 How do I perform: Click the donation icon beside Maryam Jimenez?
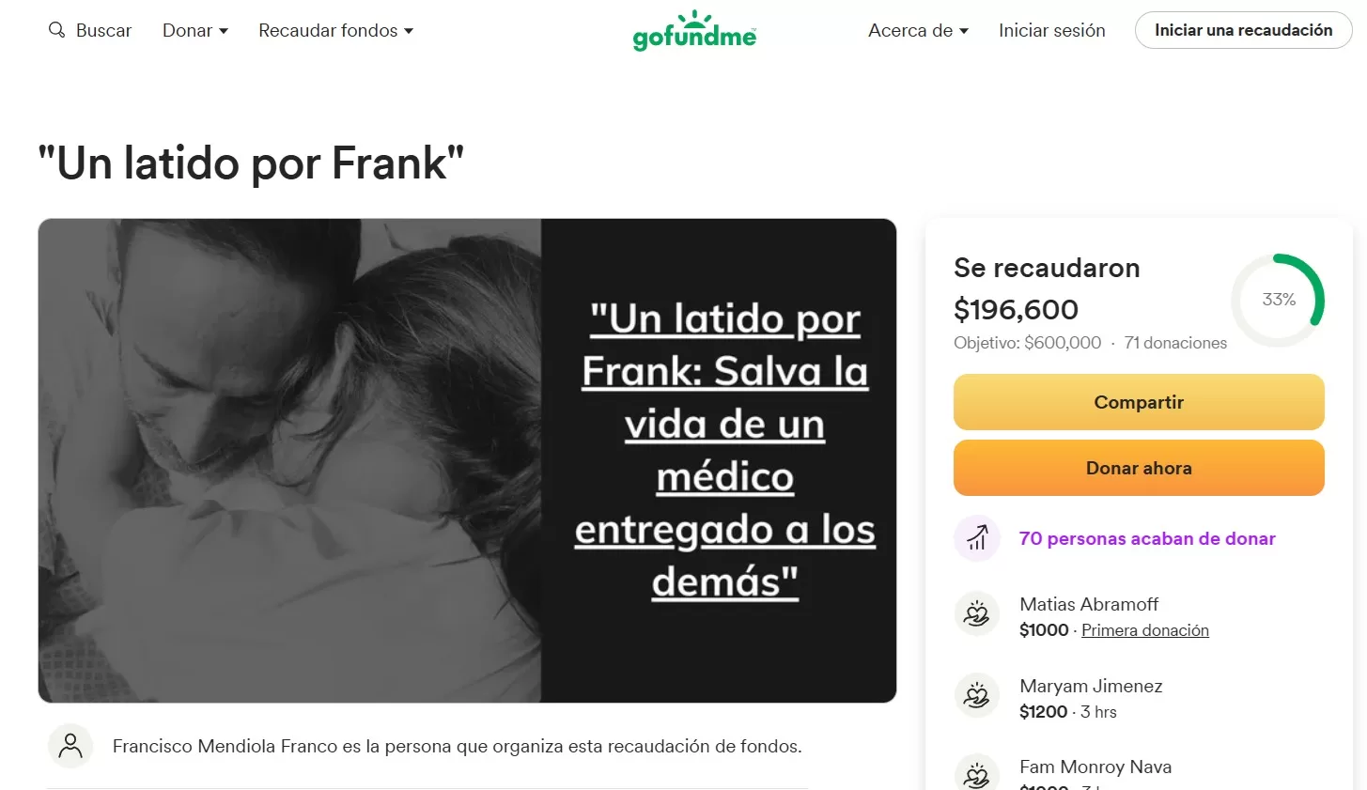pyautogui.click(x=977, y=696)
